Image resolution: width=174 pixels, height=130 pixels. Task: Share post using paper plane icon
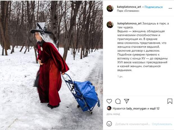[x=127, y=101]
